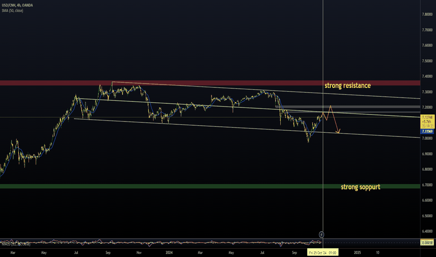Click the USD/CNH, 4h, OANDA symbol title

(17, 5)
